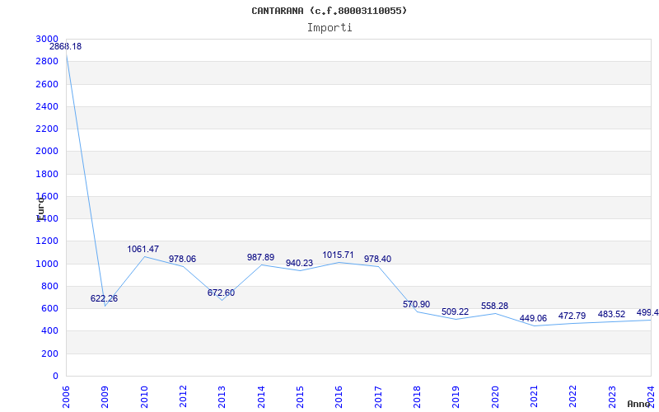Click the 1200 y-axis tick label
Screen dimensions: 659x412
tap(47, 241)
